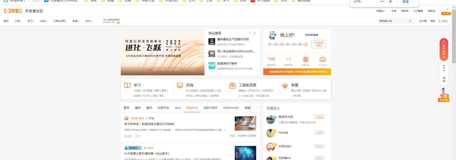This screenshot has width=456, height=160.
Task: Switch to the 阿里专区 tab
Action: (x=163, y=108)
